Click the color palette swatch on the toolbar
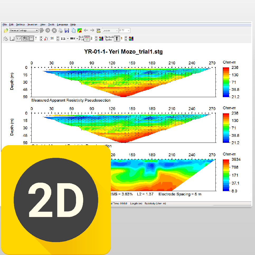The image size is (255, 255). (x=101, y=39)
